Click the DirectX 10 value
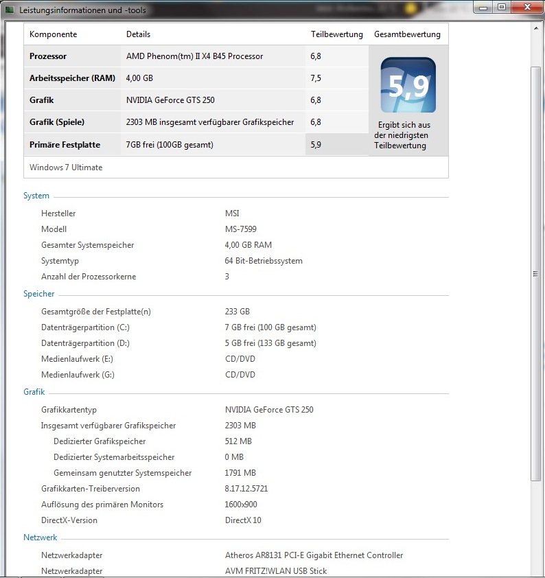The image size is (545, 578). pyautogui.click(x=243, y=520)
